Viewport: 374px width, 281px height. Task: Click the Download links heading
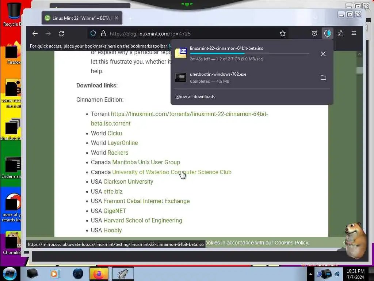[97, 85]
